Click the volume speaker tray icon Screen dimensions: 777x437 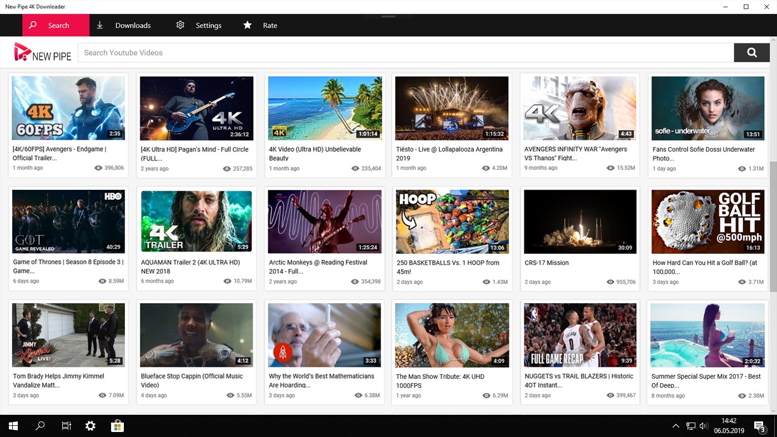(704, 426)
